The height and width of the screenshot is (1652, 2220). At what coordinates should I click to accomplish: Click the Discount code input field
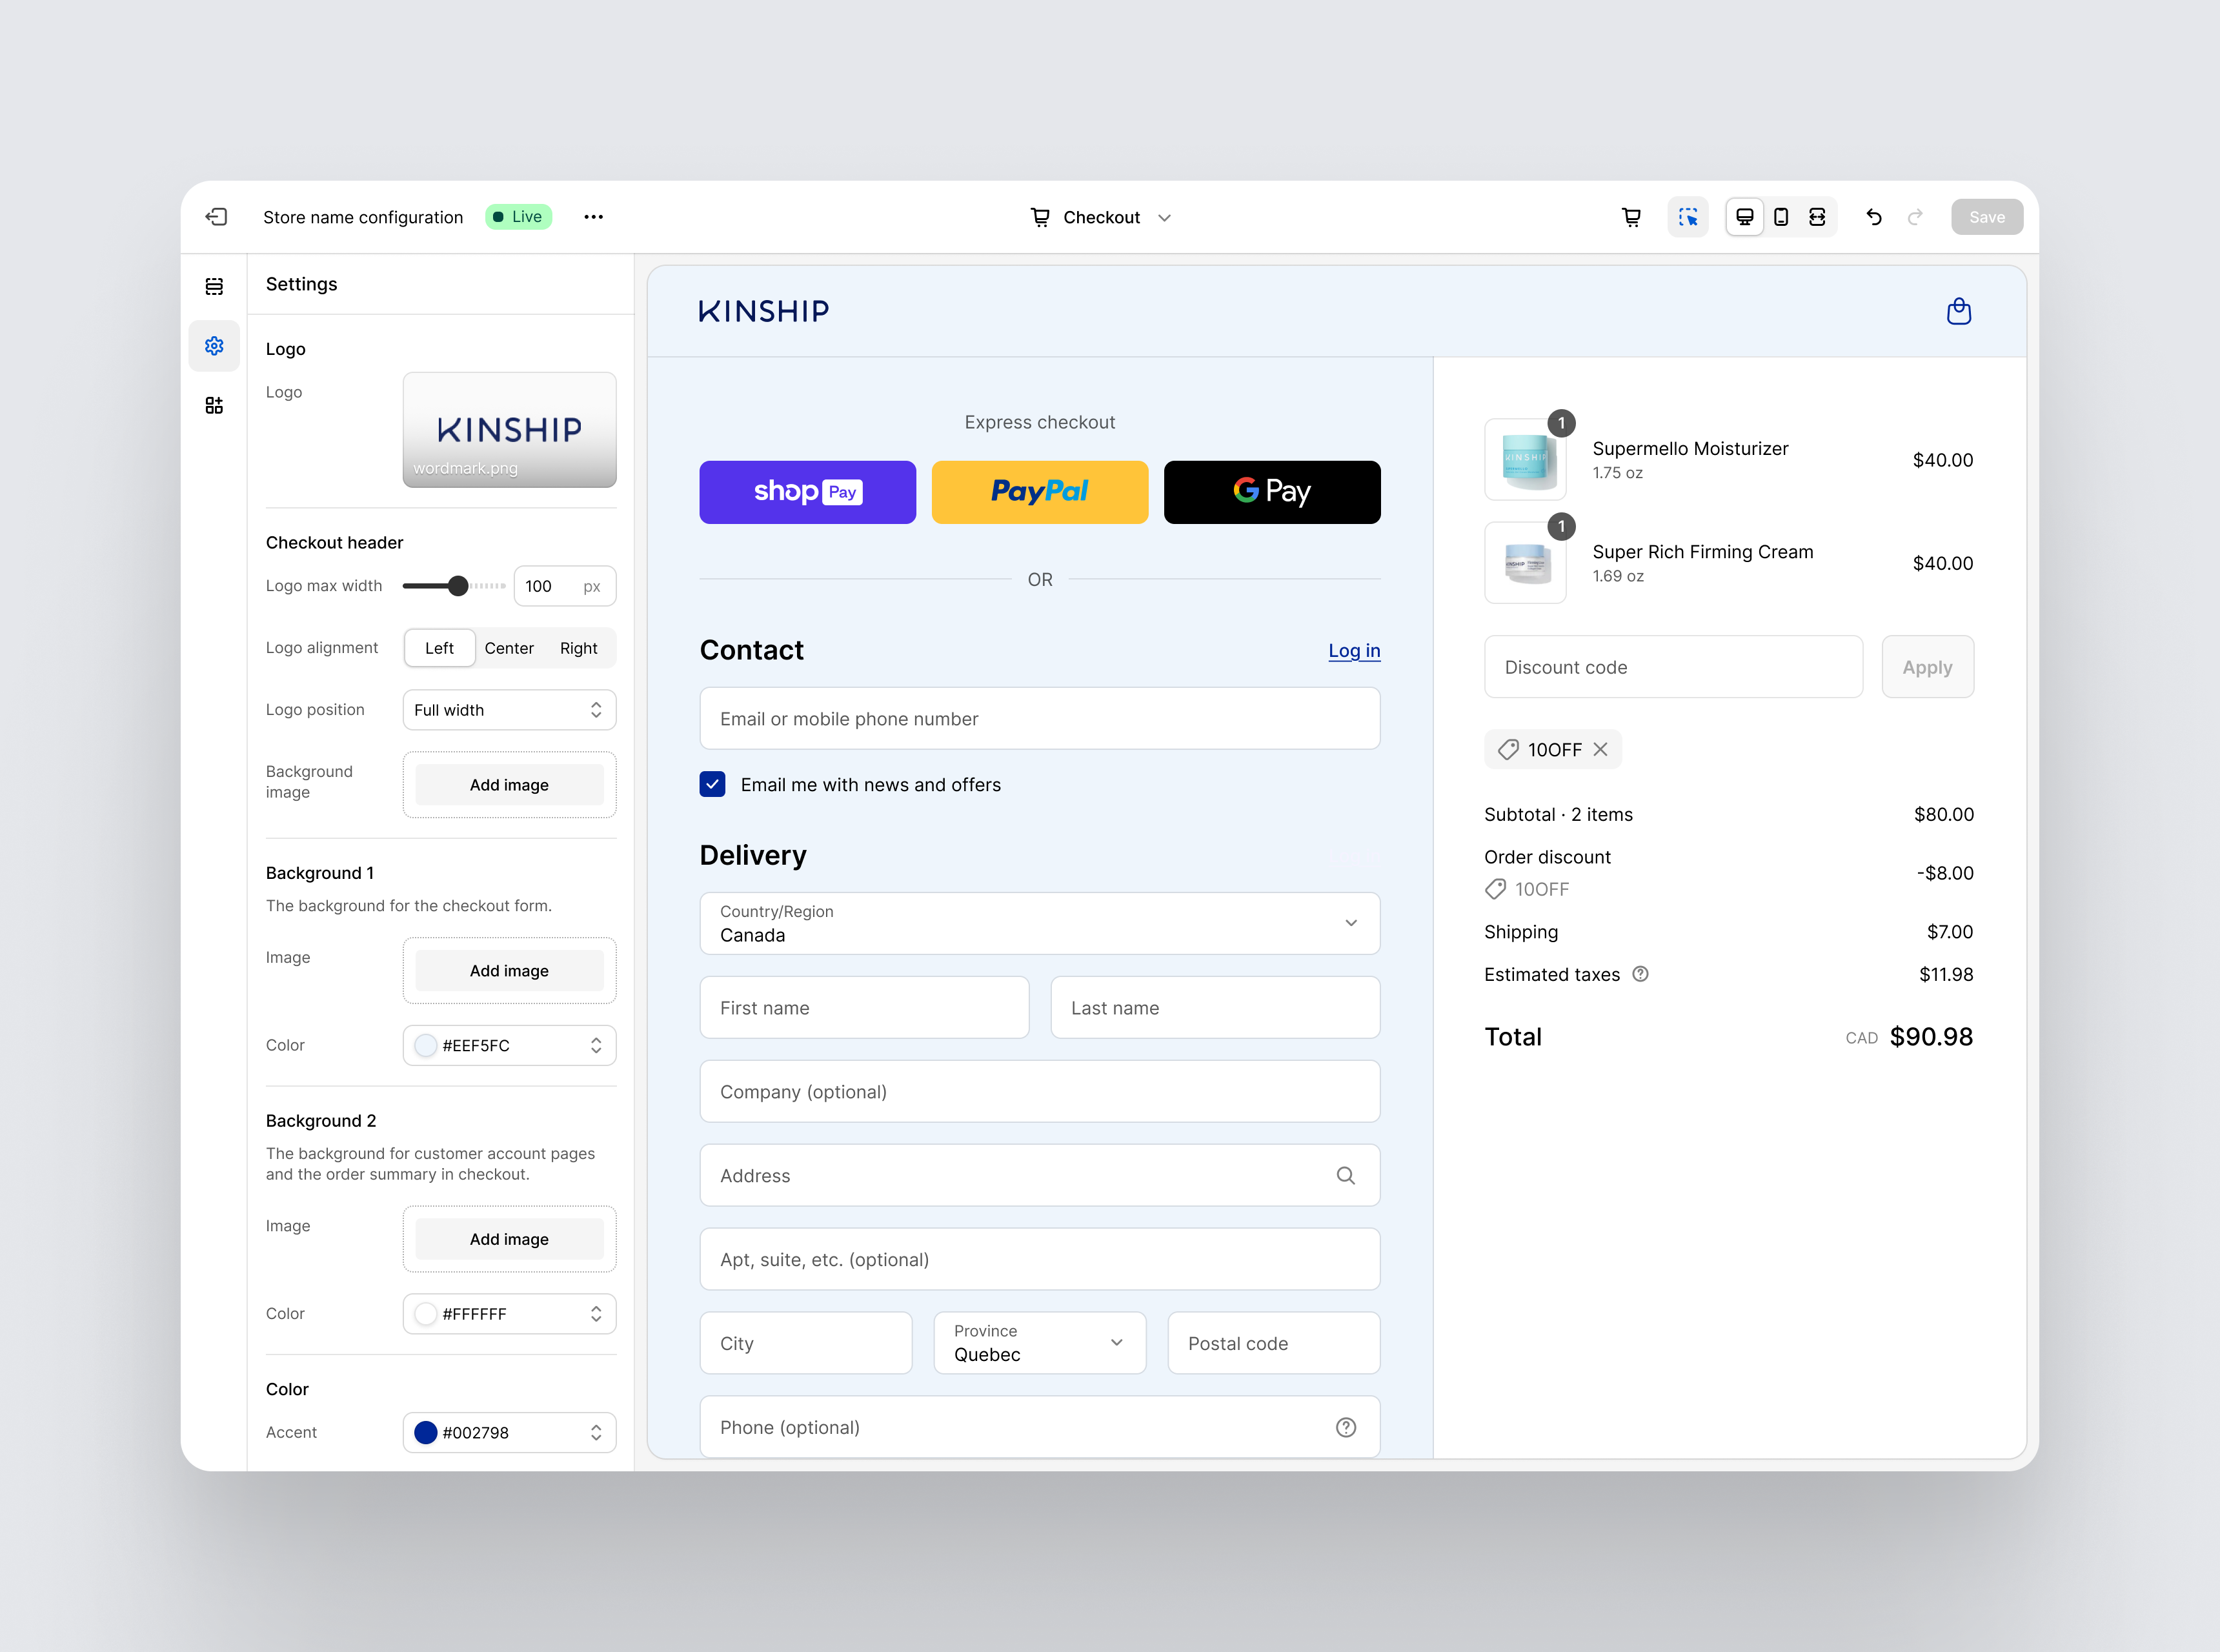[1673, 667]
